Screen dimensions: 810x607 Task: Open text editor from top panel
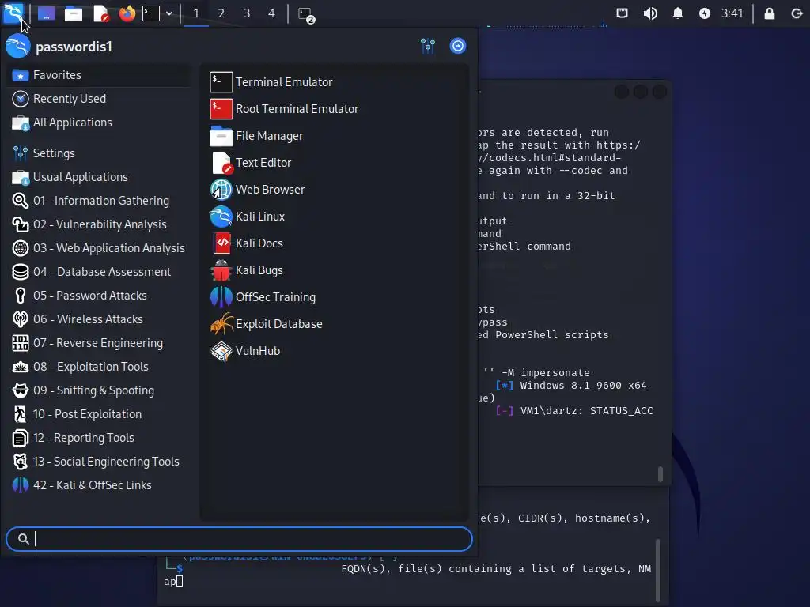100,13
